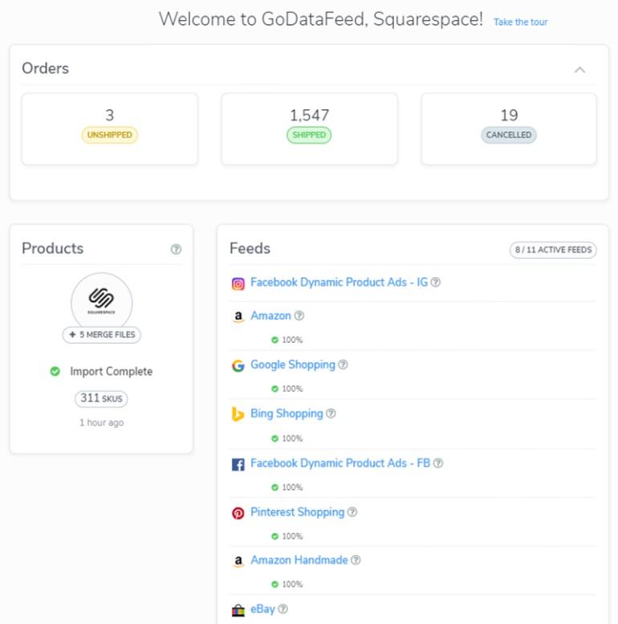The width and height of the screenshot is (618, 624).
Task: Click help icon next to eBay
Action: (x=283, y=609)
